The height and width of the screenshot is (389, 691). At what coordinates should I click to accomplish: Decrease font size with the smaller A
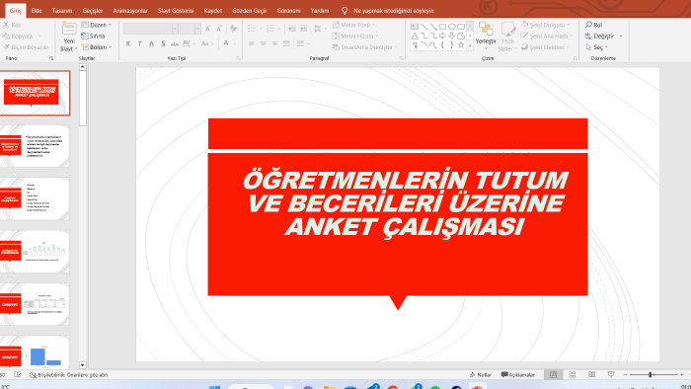click(219, 29)
